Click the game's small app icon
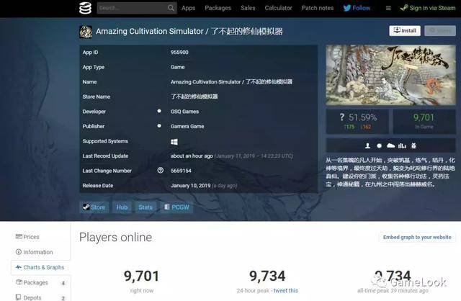Screen dimensions: 461x301 point(86,32)
